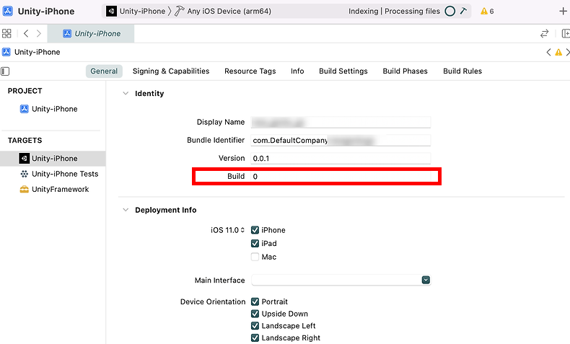Viewport: 570px width, 344px height.
Task: Click the build hammer icon beside the destination
Action: click(179, 12)
